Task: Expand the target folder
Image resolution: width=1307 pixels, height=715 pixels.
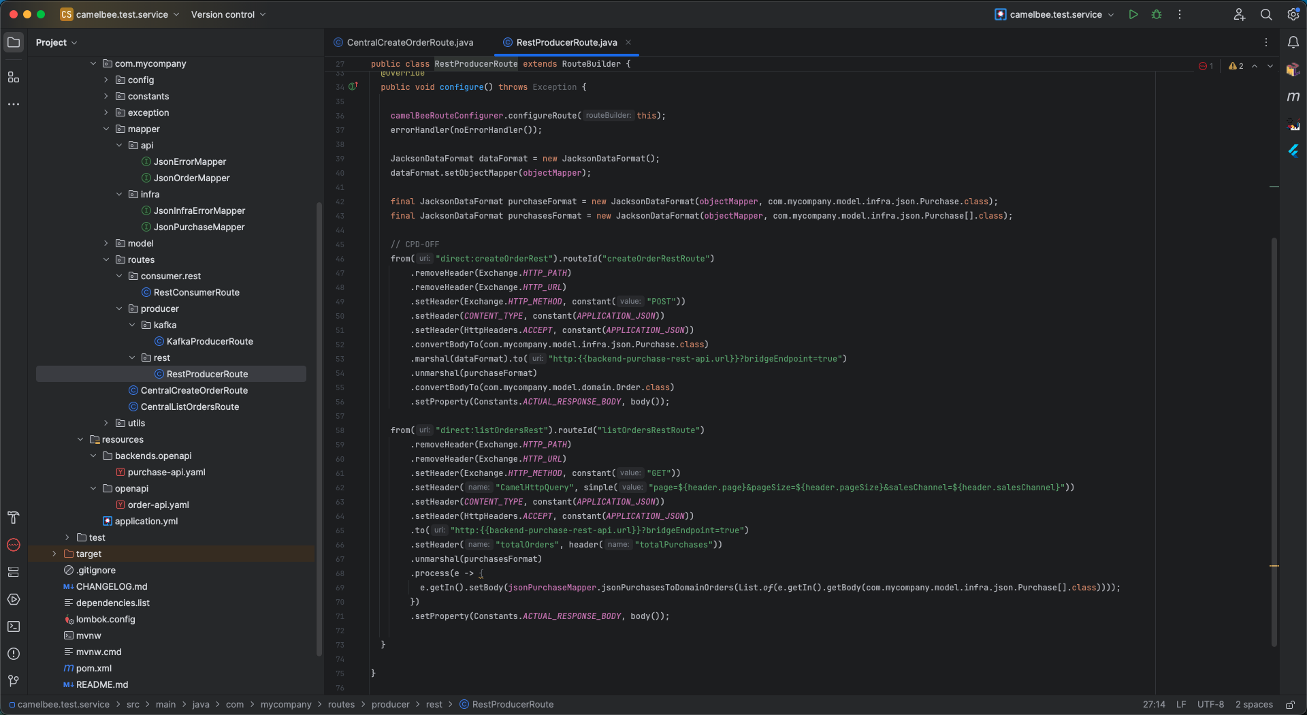Action: [54, 554]
